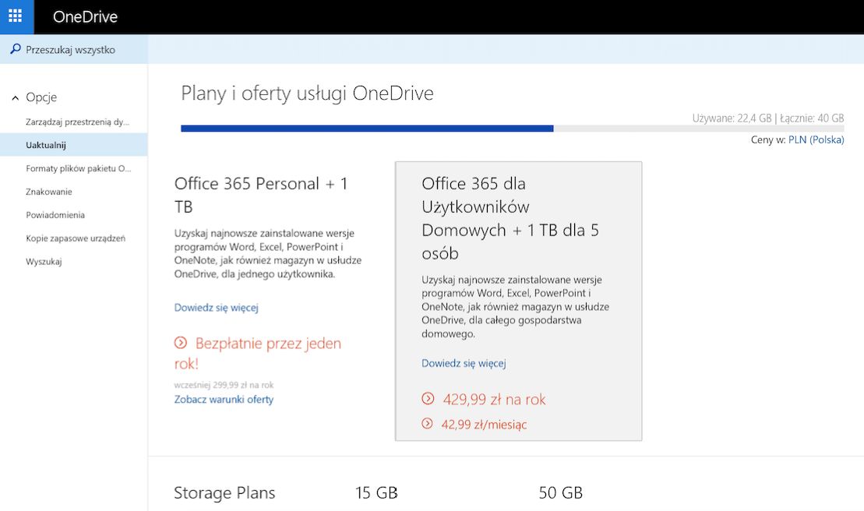Click Dowiedz się więcej under Office 365 Personal
Image resolution: width=864 pixels, height=511 pixels.
216,308
